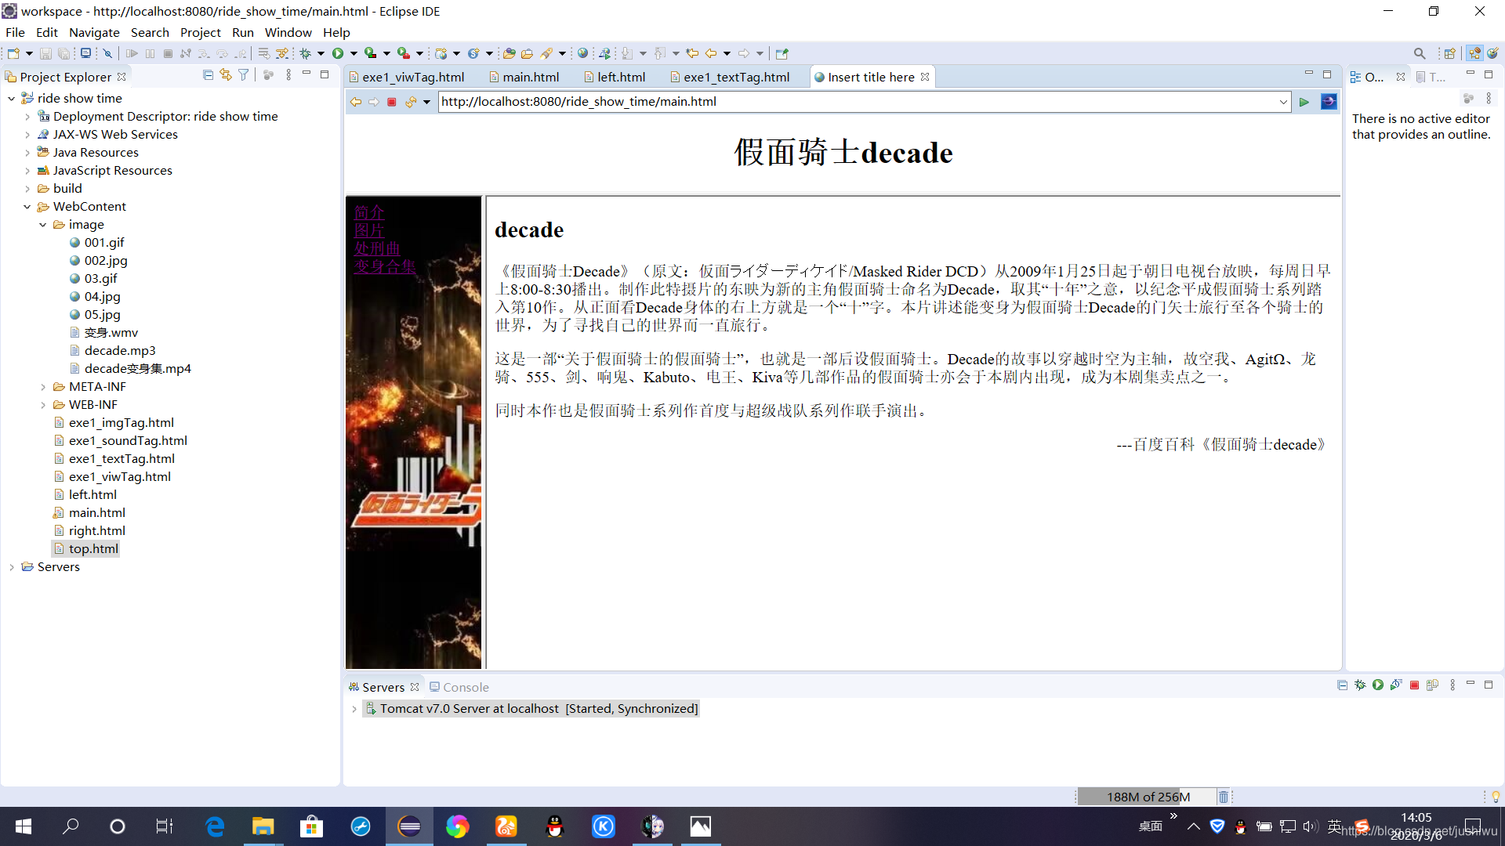Open the Navigate menu
The height and width of the screenshot is (846, 1505).
pos(94,32)
